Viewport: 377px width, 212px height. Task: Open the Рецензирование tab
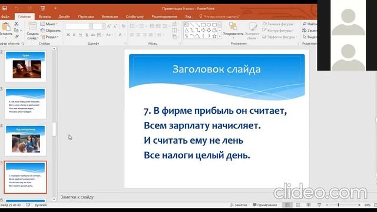[x=164, y=16]
